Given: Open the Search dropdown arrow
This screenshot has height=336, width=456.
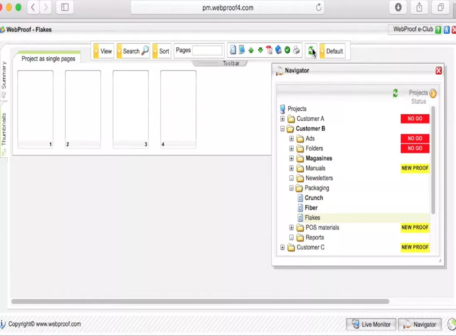Looking at the screenshot, I should tap(119, 51).
